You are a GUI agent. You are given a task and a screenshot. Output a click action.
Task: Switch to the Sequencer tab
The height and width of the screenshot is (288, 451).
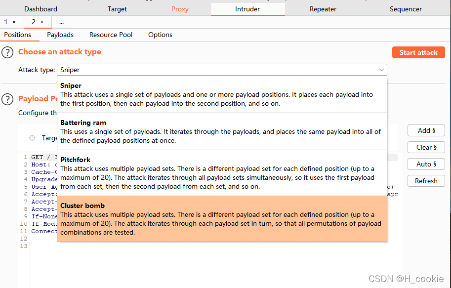[406, 9]
